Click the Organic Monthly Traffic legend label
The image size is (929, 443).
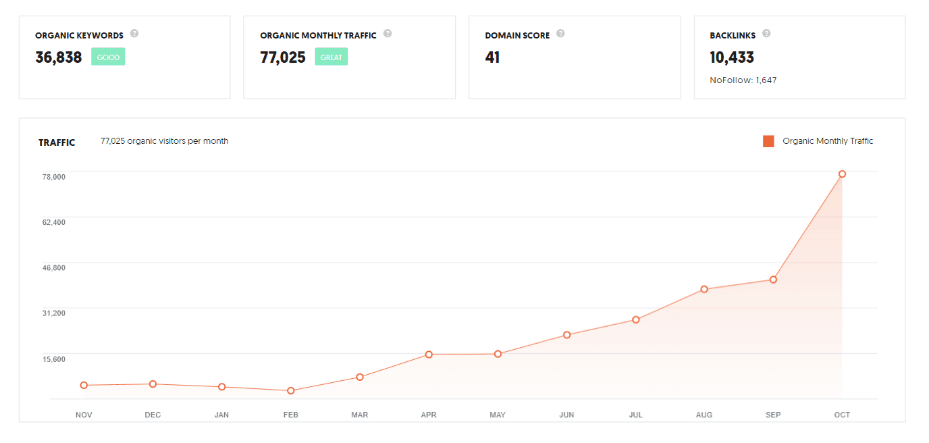click(828, 141)
